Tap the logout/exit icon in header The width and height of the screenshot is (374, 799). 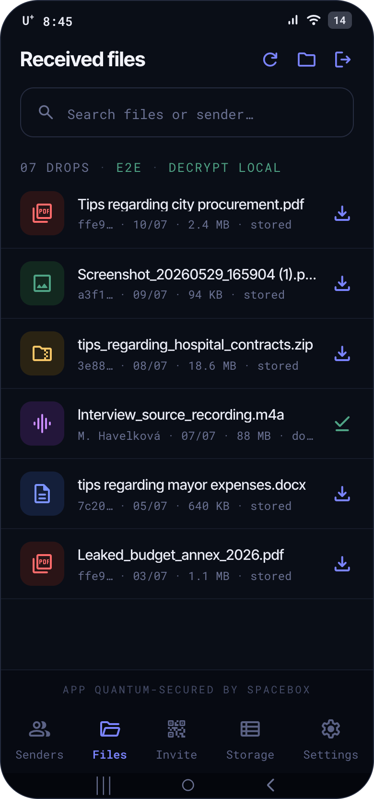coord(342,60)
